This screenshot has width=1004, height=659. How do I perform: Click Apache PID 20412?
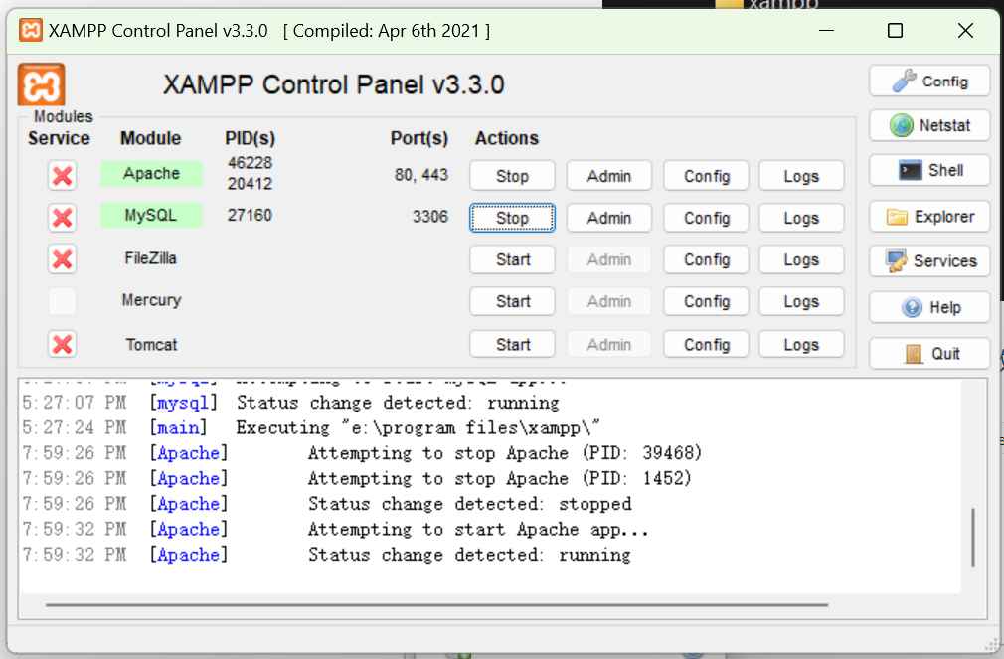pyautogui.click(x=250, y=184)
